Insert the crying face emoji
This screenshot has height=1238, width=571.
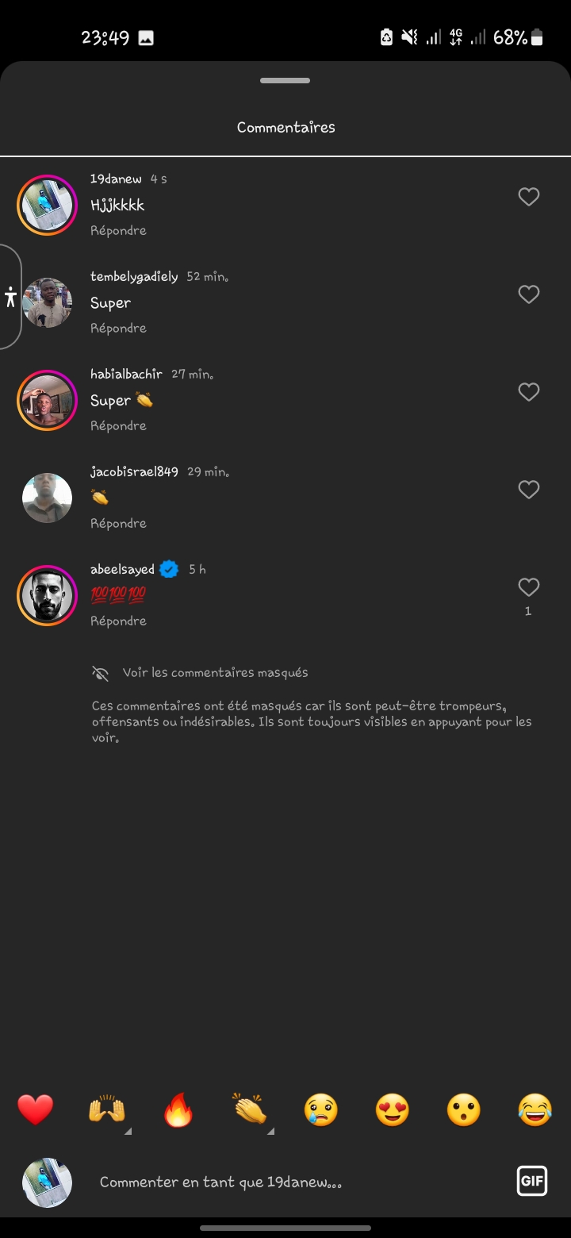click(x=321, y=1109)
